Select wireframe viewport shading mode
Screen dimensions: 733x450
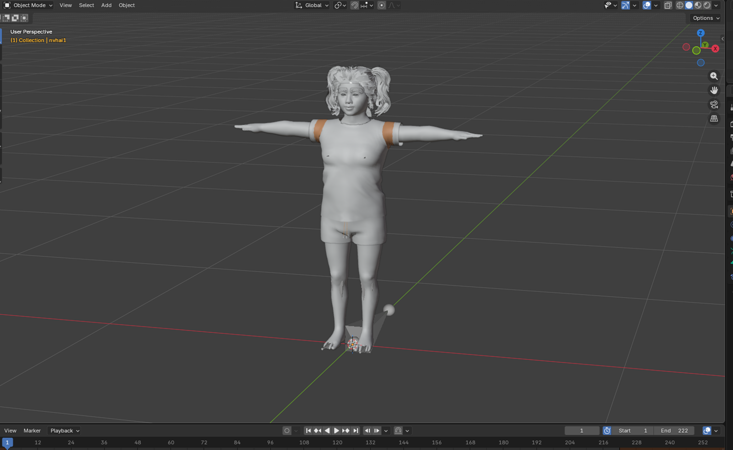680,5
